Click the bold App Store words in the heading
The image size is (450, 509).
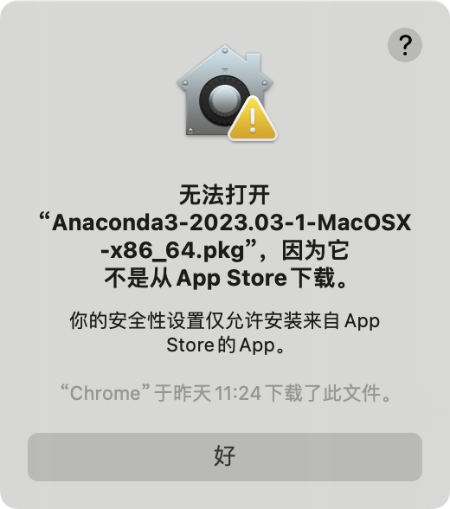pos(232,279)
